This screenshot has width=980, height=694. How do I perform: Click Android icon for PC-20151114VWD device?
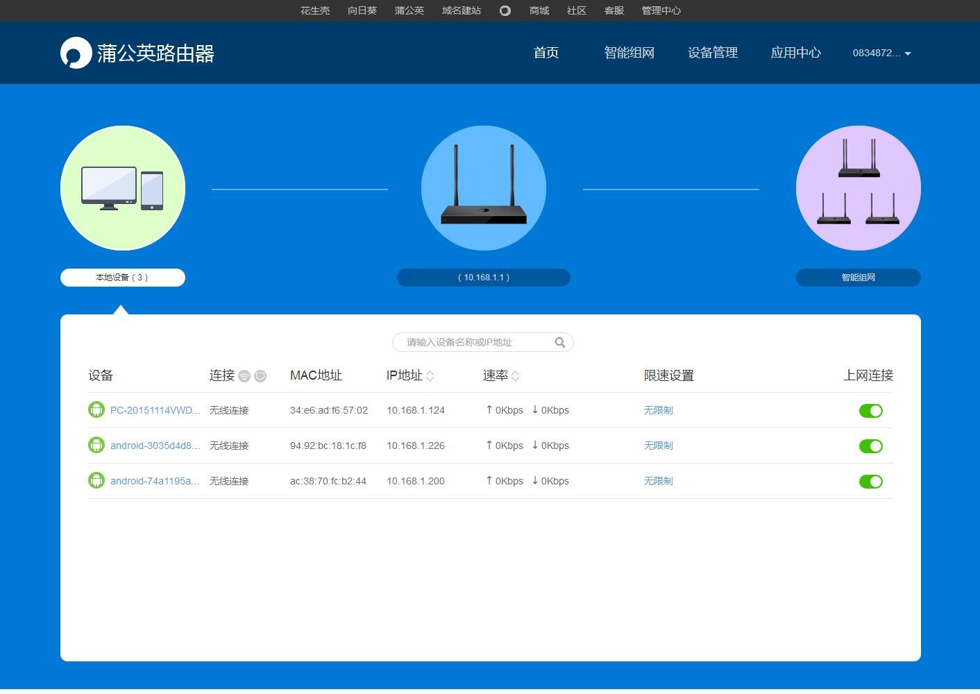point(96,409)
